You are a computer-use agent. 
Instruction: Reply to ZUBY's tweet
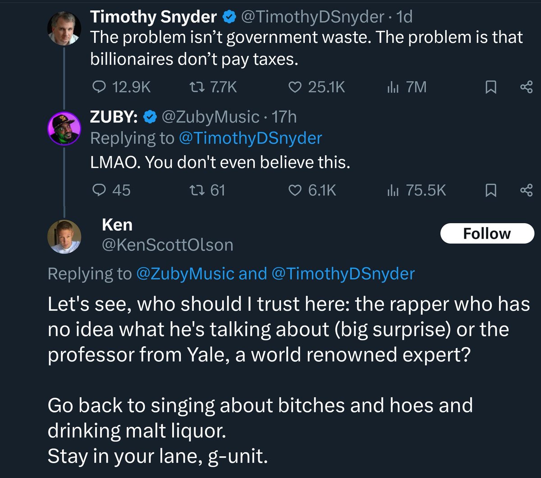pos(99,190)
